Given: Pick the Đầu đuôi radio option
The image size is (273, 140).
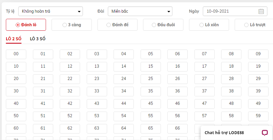Looking at the screenshot, I should (x=163, y=25).
